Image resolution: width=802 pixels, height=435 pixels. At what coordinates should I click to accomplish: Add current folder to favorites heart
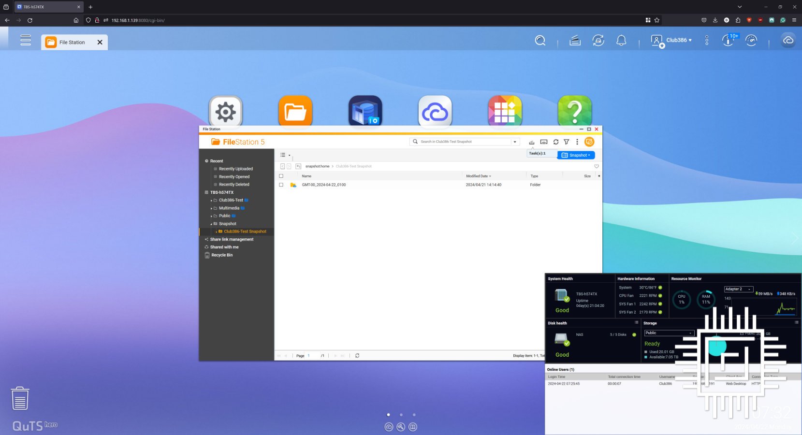click(597, 166)
